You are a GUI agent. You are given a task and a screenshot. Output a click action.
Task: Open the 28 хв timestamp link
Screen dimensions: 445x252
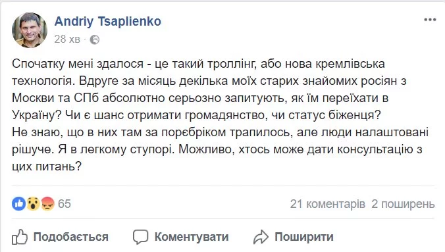[x=67, y=39]
